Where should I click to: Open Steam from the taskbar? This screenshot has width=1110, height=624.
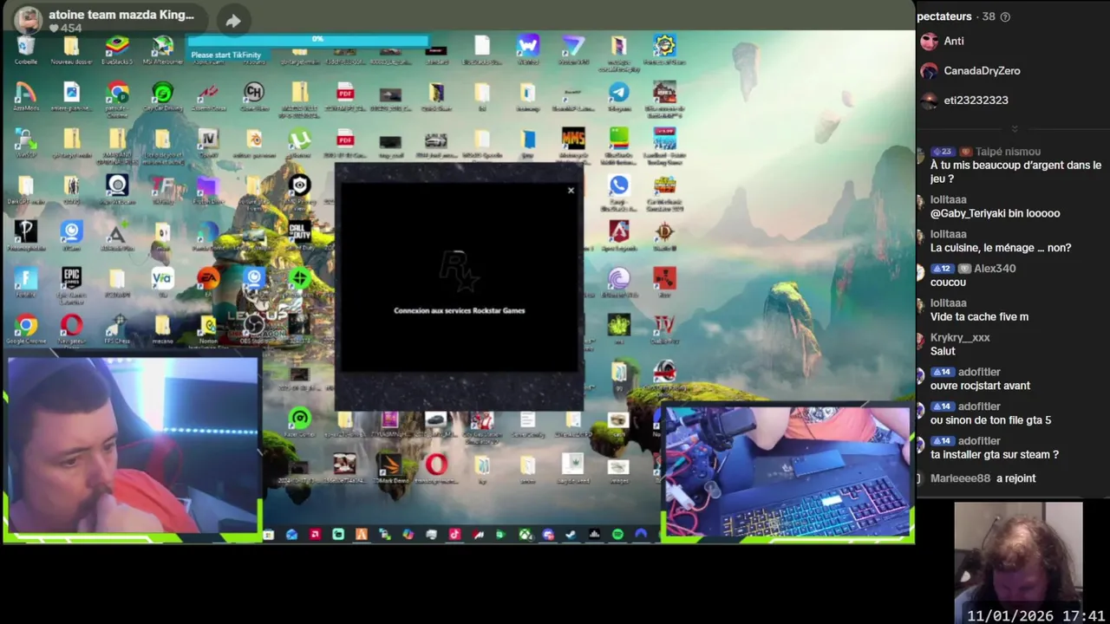[x=571, y=534]
